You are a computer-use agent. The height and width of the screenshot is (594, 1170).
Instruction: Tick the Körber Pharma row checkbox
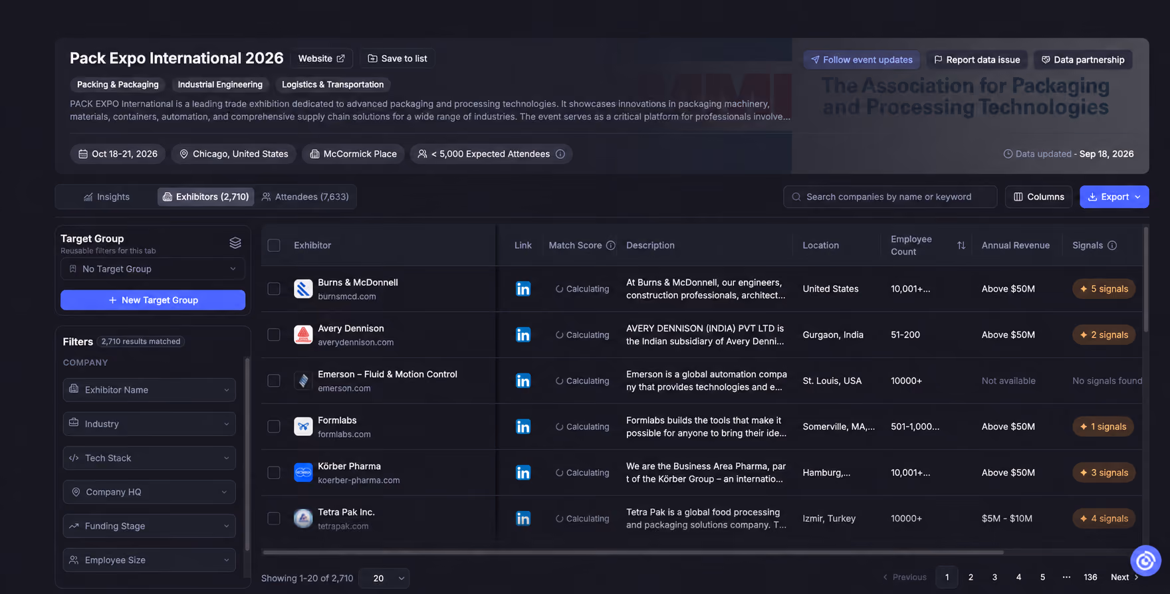(274, 472)
